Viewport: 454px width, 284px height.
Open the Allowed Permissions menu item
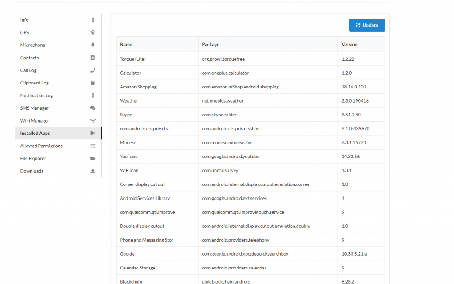point(41,146)
